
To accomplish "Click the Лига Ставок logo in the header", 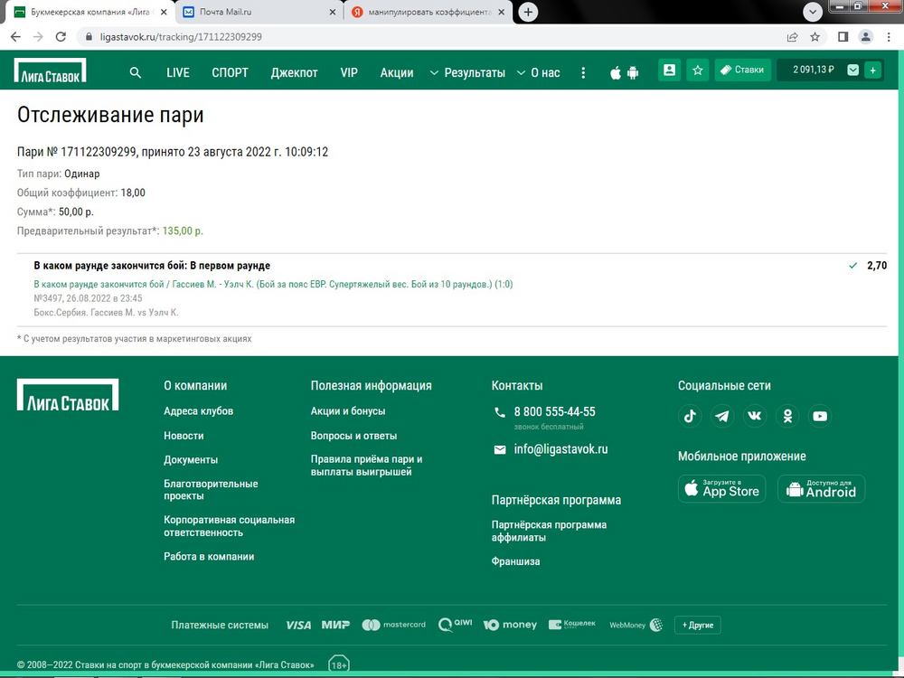I will 50,71.
